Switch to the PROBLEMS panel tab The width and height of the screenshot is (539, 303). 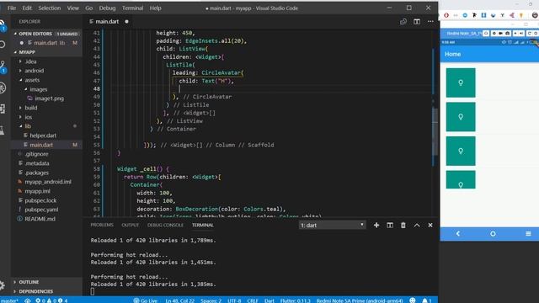(x=102, y=225)
